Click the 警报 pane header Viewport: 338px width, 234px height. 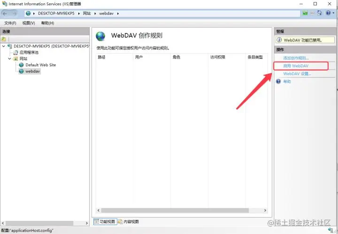pos(305,31)
